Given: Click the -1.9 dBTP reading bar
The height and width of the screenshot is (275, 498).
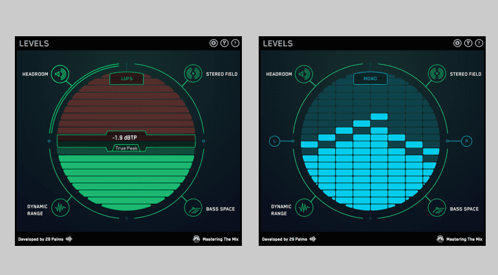Looking at the screenshot, I should point(126,137).
